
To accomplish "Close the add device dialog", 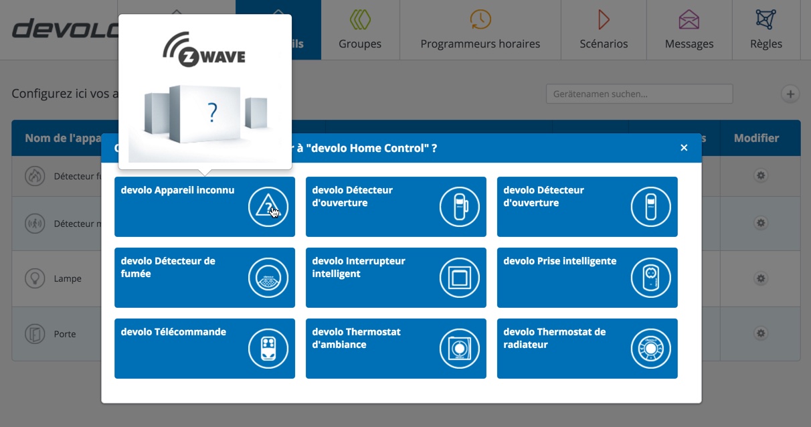I will click(x=684, y=148).
